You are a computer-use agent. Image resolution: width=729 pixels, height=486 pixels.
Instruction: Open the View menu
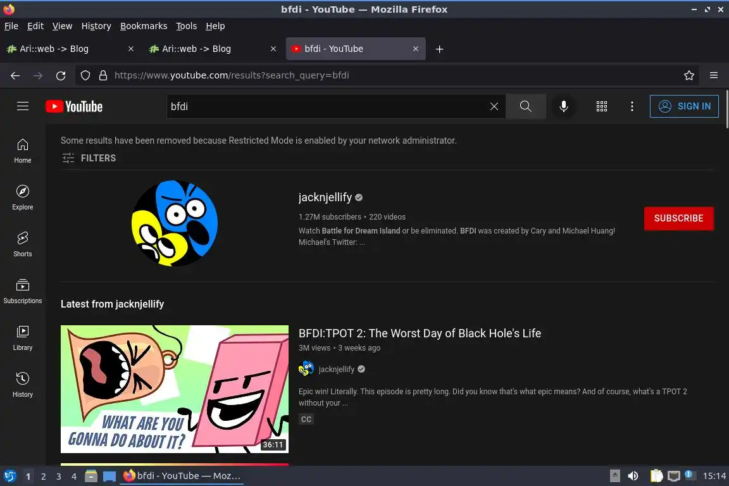click(x=62, y=26)
